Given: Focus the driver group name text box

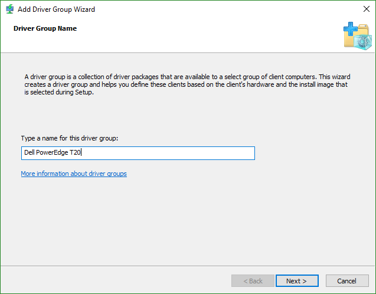Looking at the screenshot, I should pyautogui.click(x=138, y=153).
